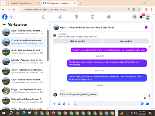Open Michelle conversation in list
The image size is (155, 116).
(24, 62)
